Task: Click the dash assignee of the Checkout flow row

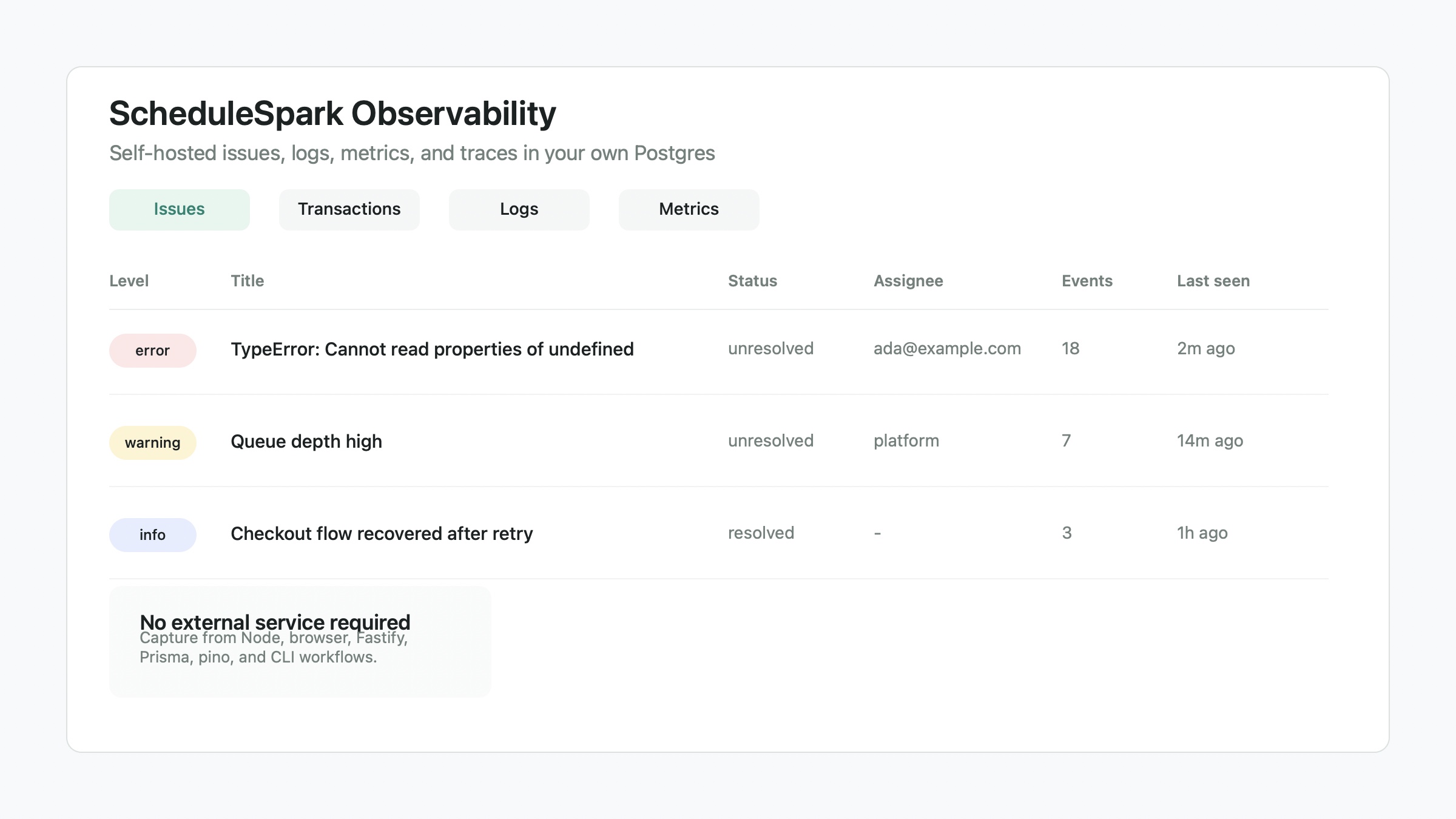Action: click(877, 533)
